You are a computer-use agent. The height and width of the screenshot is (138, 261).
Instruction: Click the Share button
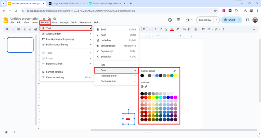click(229, 20)
